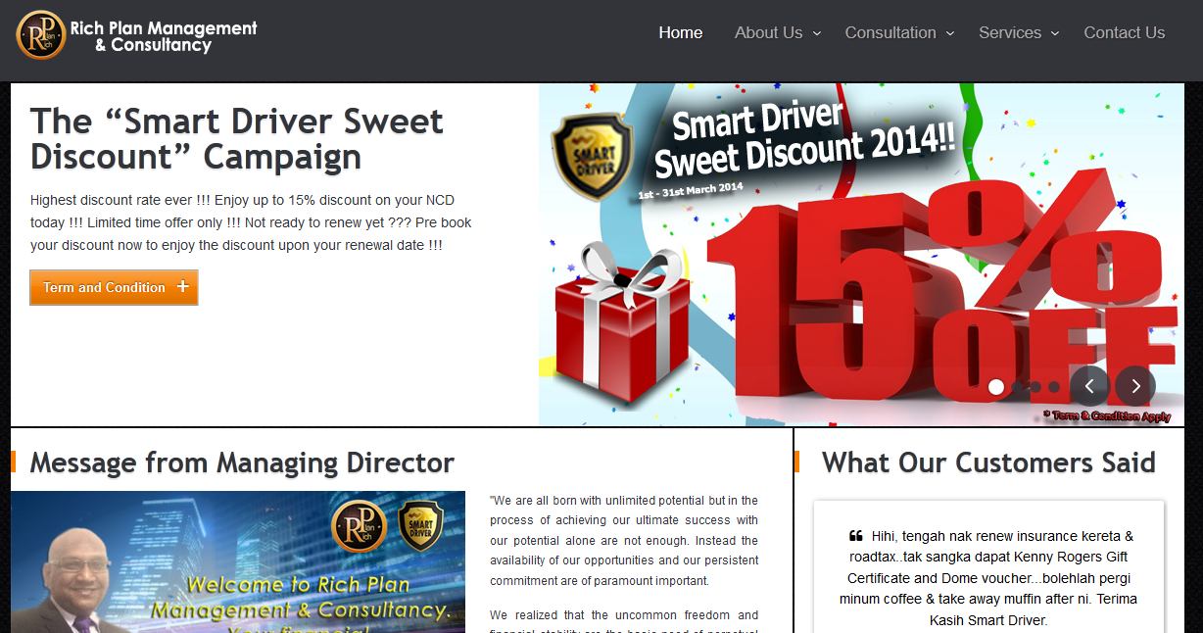1203x633 pixels.
Task: Select the first slider pagination dot
Action: [996, 387]
